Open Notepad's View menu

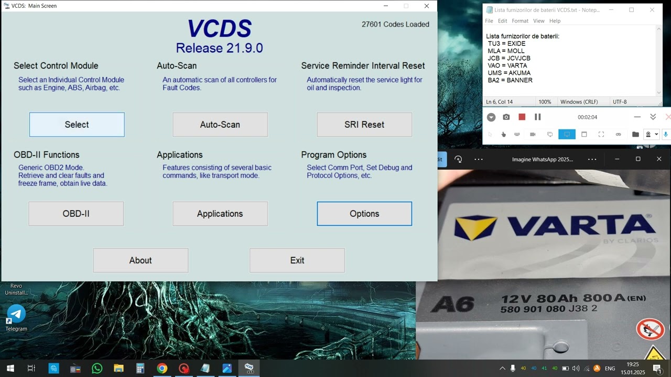click(x=539, y=21)
